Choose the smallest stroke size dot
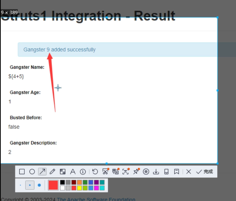Image resolution: width=236 pixels, height=201 pixels. click(x=20, y=185)
